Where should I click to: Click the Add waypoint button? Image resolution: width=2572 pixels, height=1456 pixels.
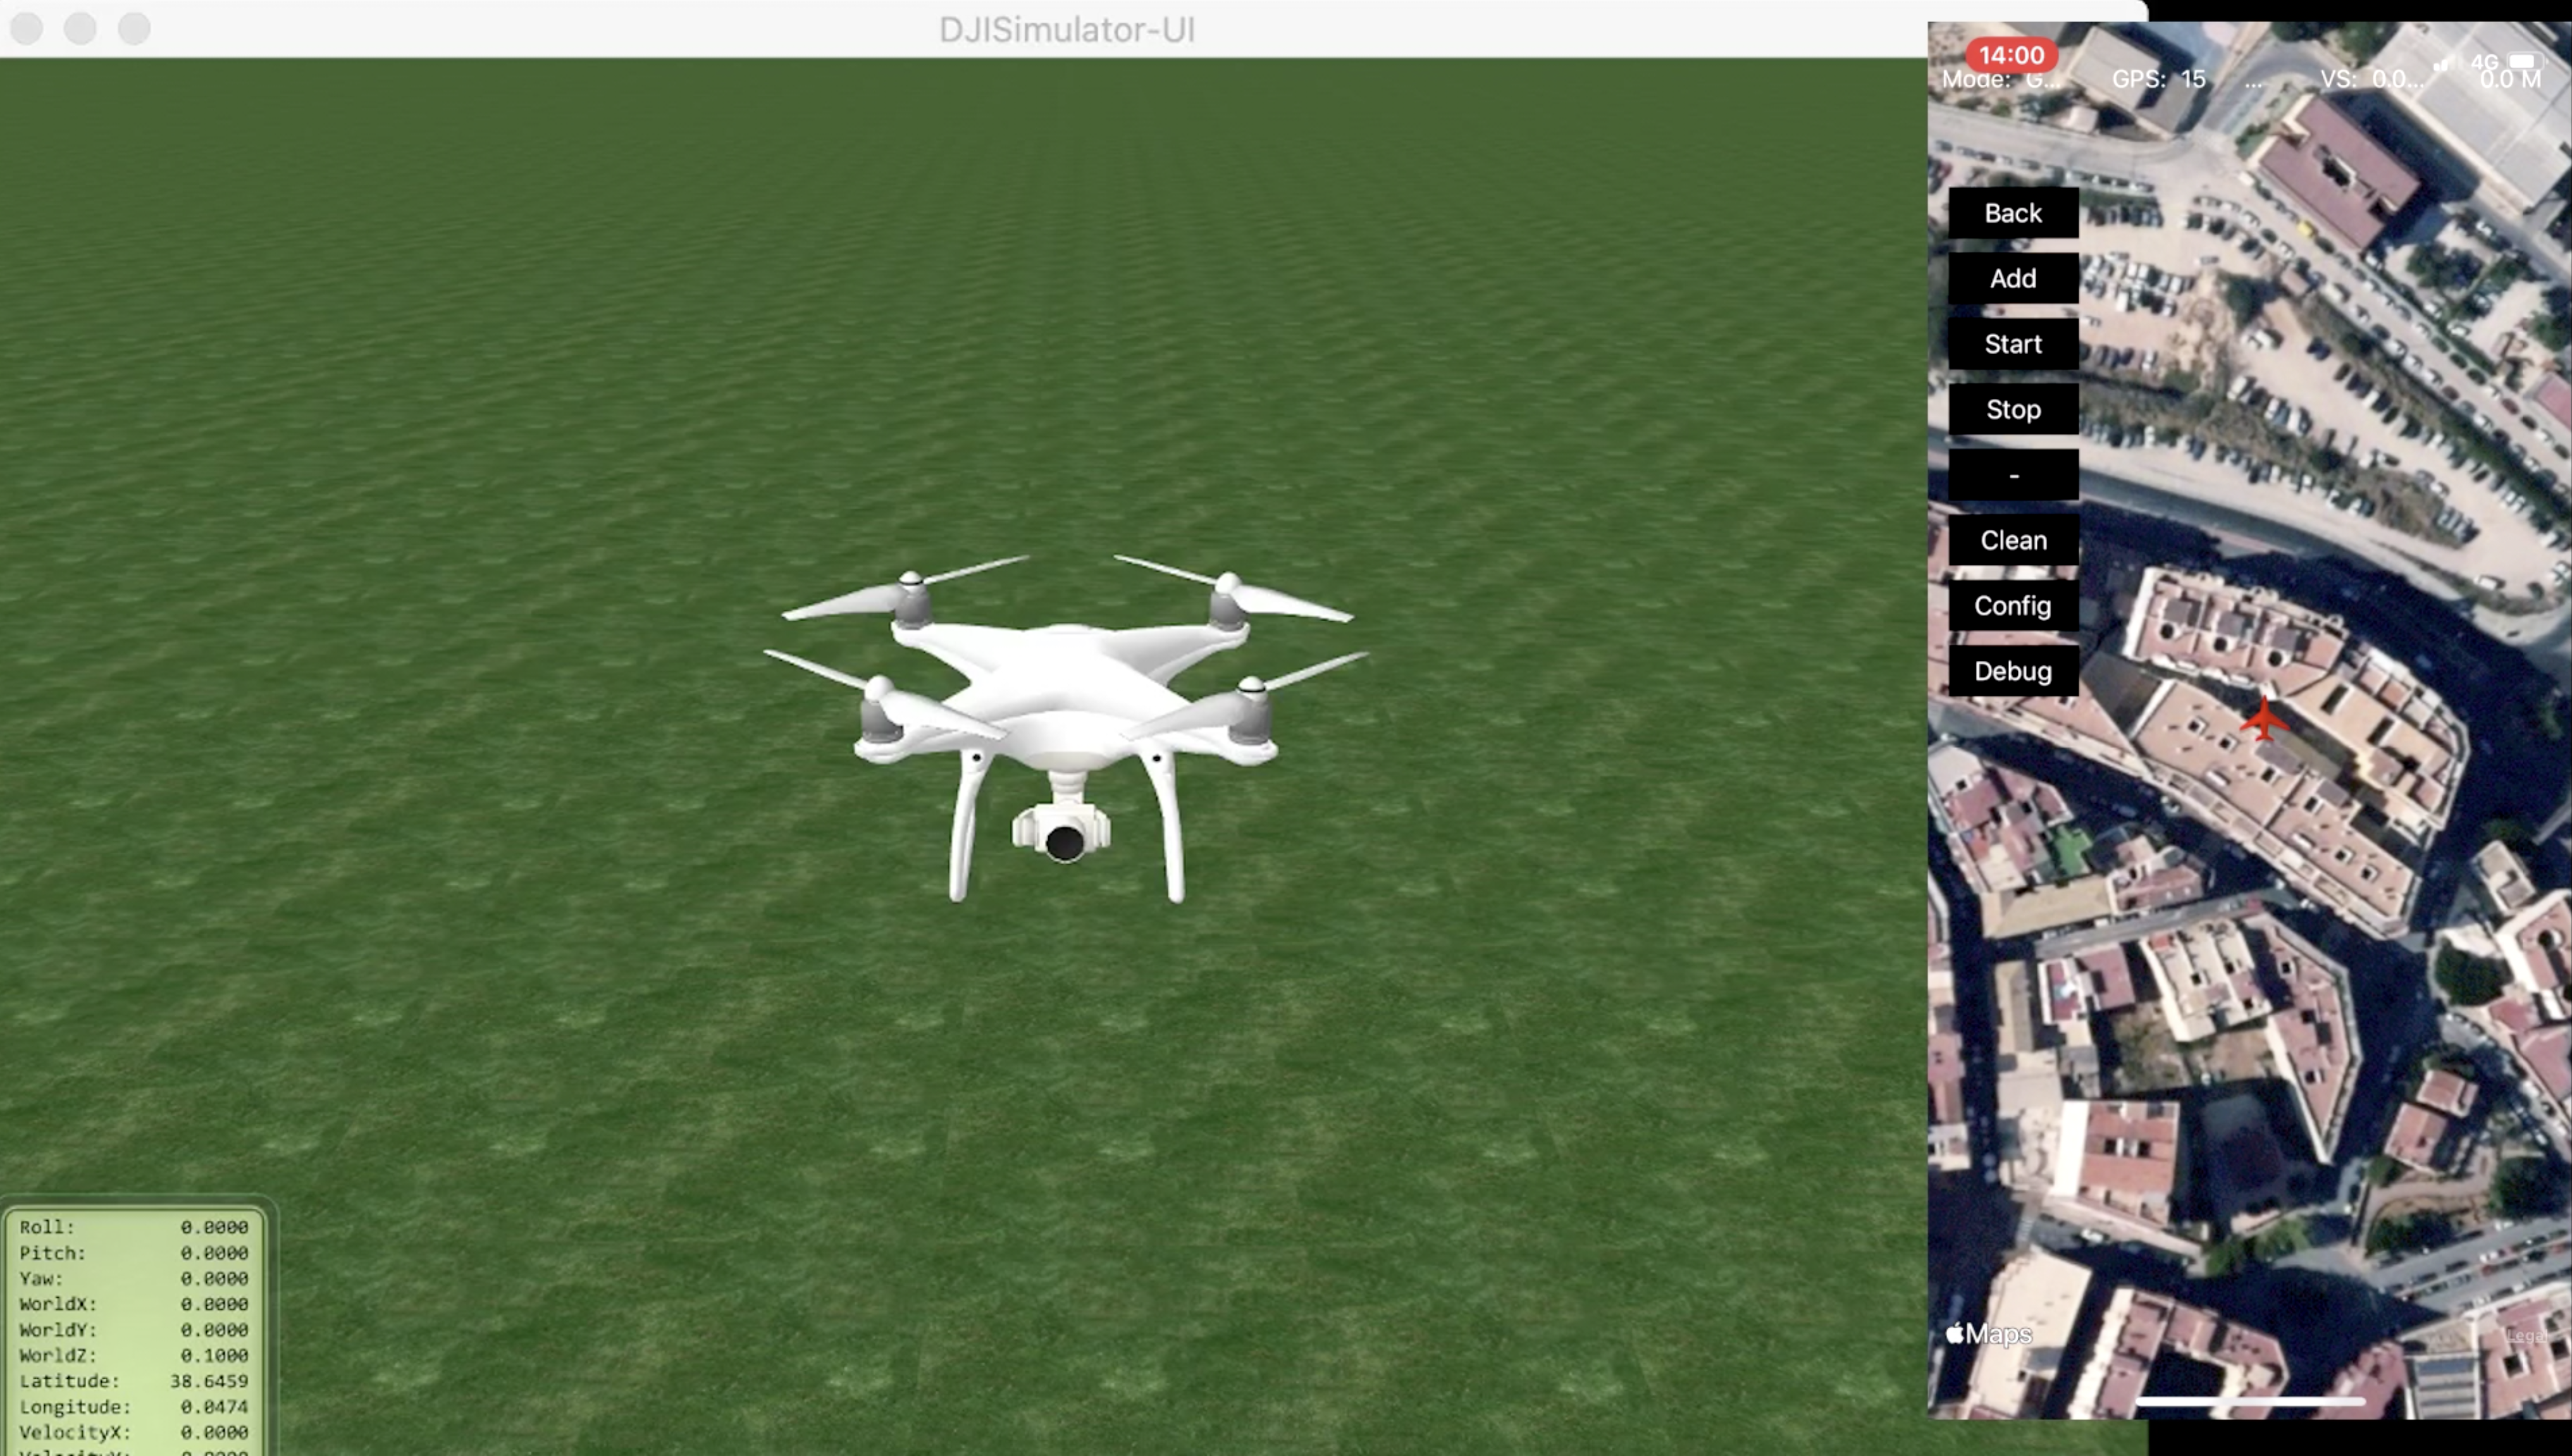pyautogui.click(x=2012, y=278)
